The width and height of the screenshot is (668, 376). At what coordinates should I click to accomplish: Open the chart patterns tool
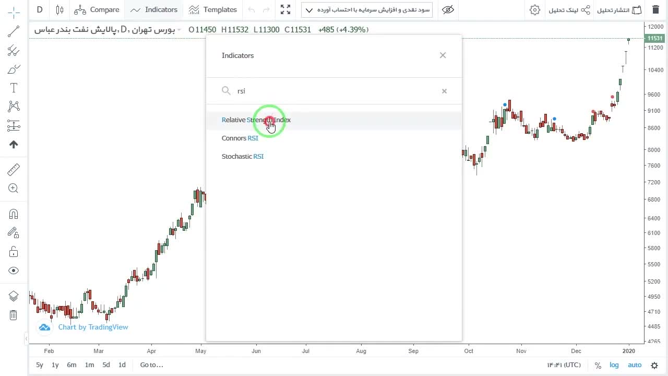pyautogui.click(x=14, y=107)
